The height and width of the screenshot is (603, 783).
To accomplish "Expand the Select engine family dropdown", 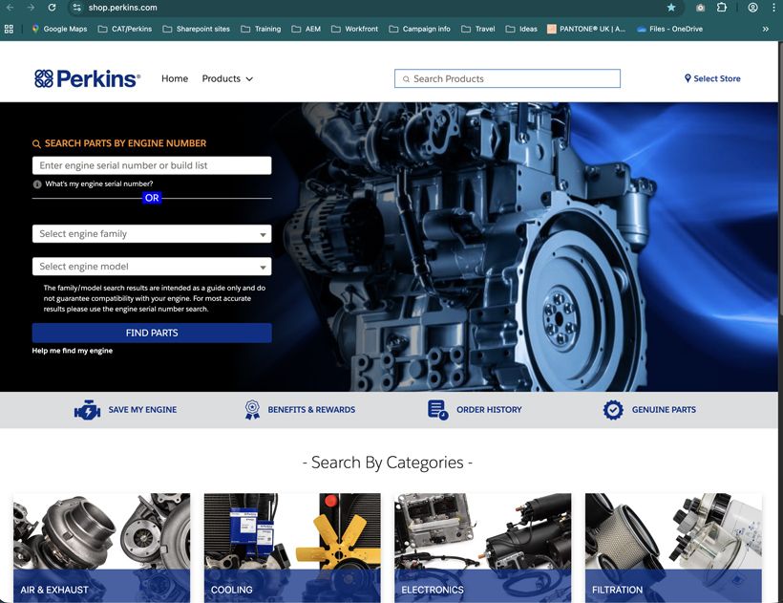I will click(152, 233).
